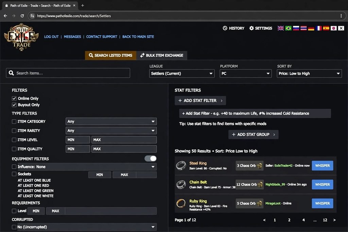
Task: Enable the Influence: None checkbox
Action: pyautogui.click(x=14, y=166)
